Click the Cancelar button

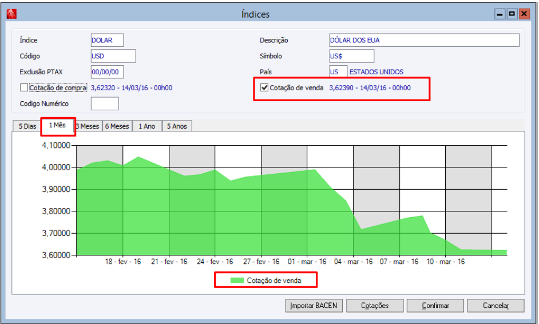(x=496, y=306)
